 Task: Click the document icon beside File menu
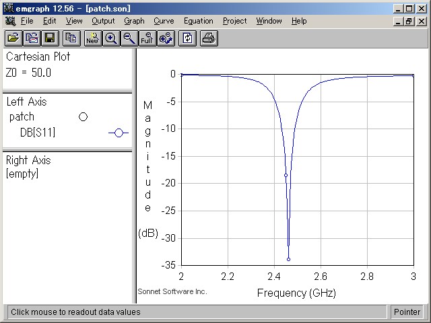pyautogui.click(x=10, y=21)
